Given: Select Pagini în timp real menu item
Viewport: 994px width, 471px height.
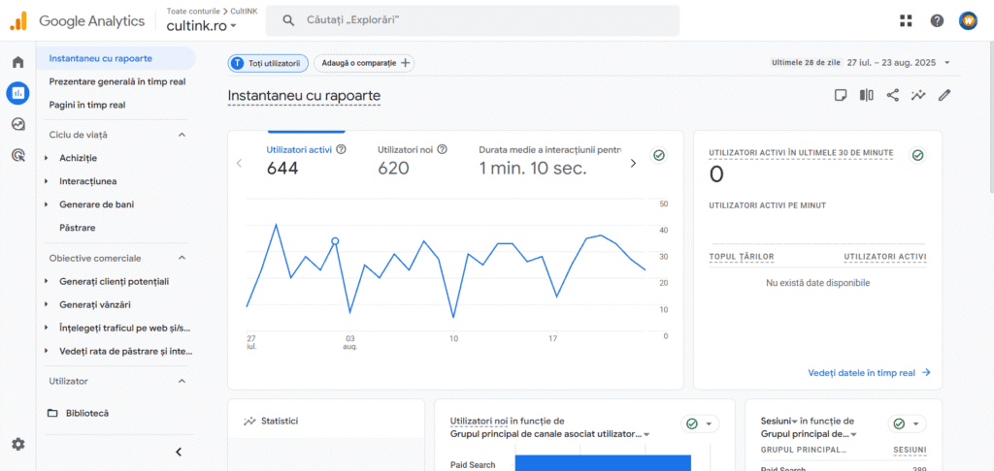Looking at the screenshot, I should pos(87,105).
